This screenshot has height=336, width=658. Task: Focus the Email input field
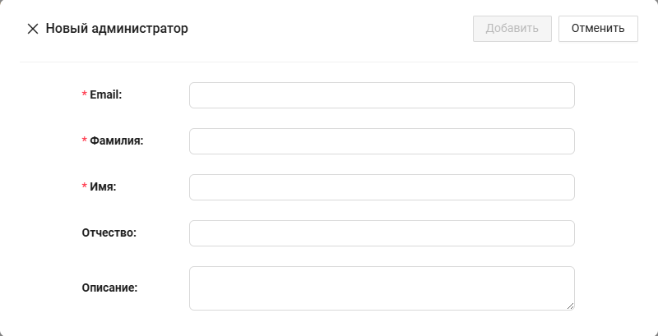point(382,95)
